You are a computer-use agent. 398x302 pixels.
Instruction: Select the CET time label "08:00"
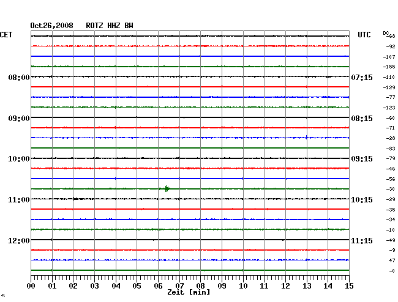19,77
